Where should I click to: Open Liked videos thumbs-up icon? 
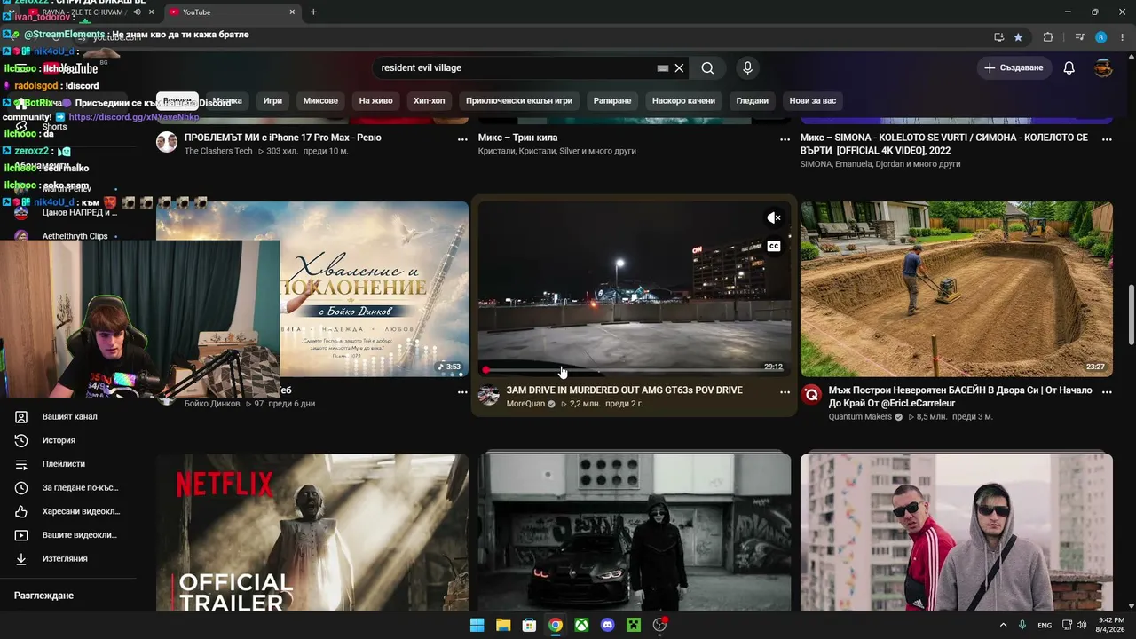(21, 511)
